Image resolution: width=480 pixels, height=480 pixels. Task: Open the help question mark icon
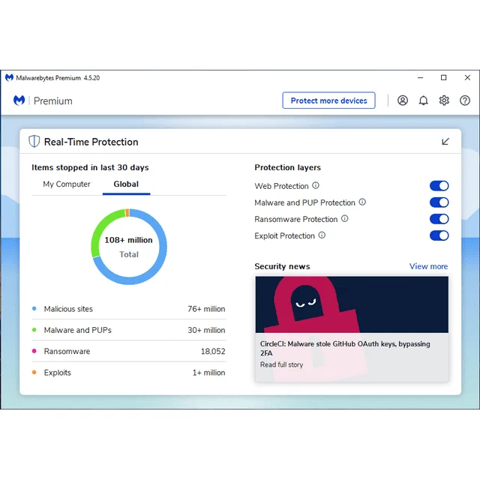pyautogui.click(x=465, y=100)
